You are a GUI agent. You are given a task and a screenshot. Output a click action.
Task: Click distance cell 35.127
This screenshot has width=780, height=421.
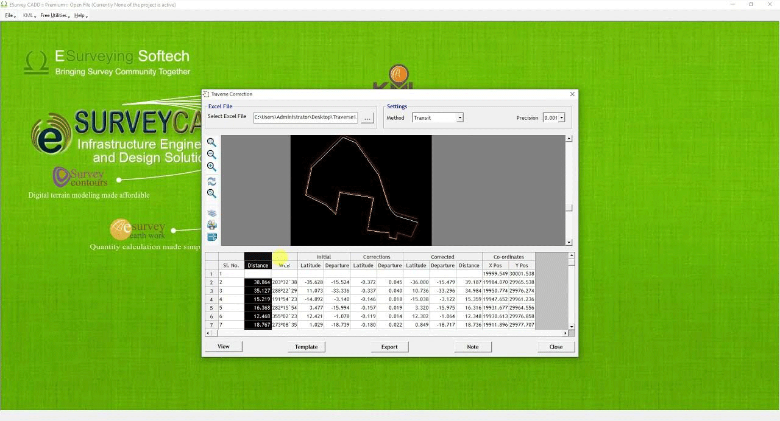[258, 291]
